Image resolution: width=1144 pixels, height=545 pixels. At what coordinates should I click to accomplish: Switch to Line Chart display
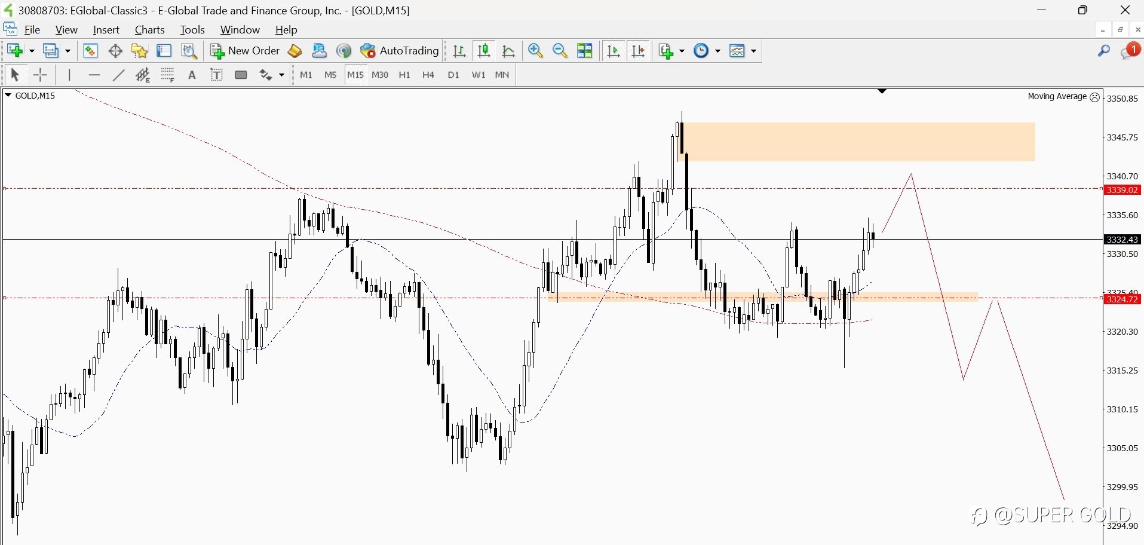coord(508,51)
